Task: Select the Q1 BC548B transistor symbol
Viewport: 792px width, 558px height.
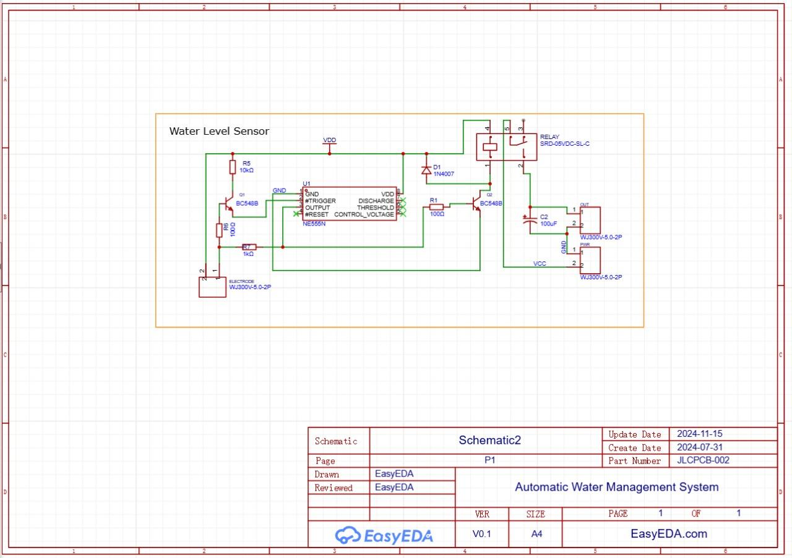Action: 228,205
